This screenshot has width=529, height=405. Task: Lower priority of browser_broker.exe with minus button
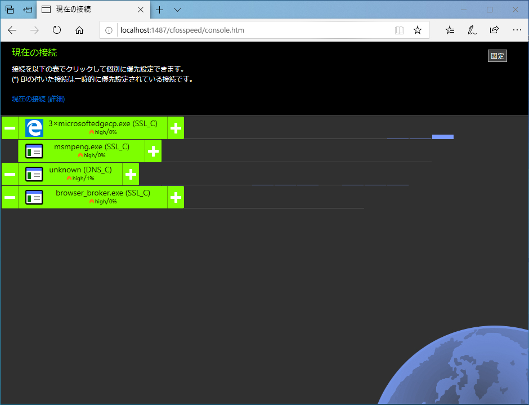click(x=10, y=197)
